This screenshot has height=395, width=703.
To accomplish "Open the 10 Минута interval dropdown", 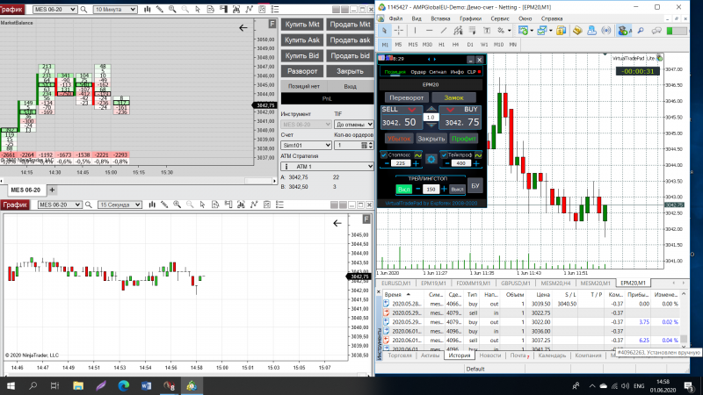I will 115,9.
